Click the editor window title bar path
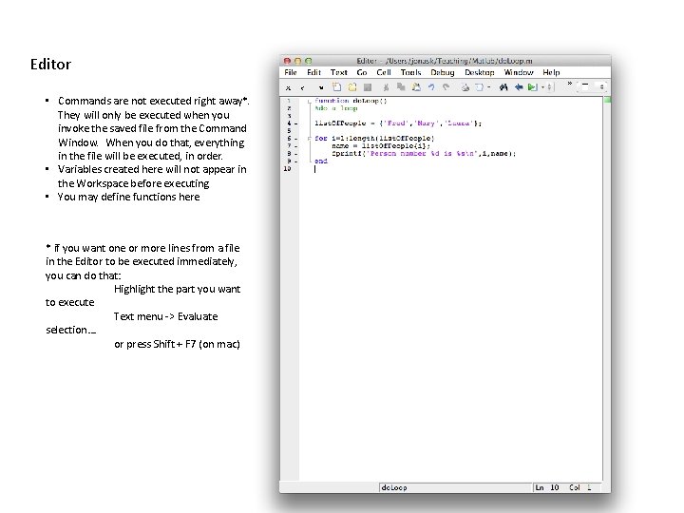This screenshot has width=684, height=513. (x=445, y=61)
